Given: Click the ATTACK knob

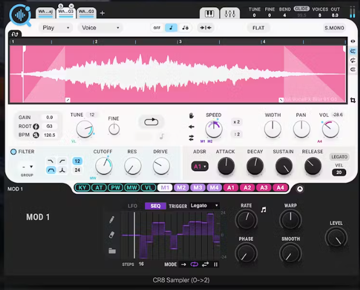Looking at the screenshot, I should tap(226, 165).
